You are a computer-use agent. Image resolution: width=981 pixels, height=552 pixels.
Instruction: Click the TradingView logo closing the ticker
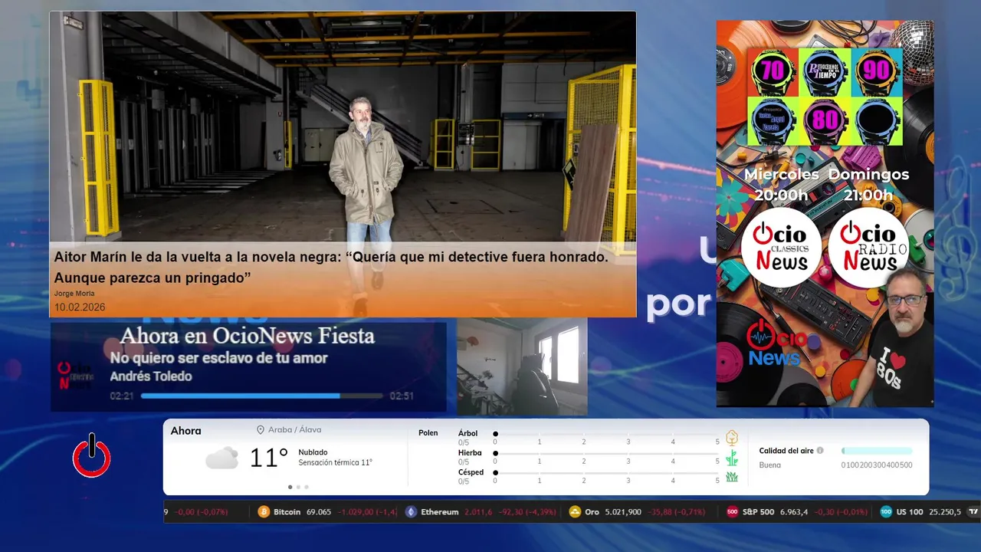973,511
